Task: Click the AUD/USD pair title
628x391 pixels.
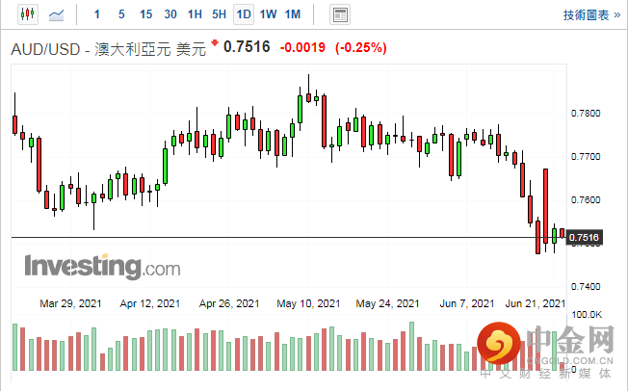Action: click(108, 49)
